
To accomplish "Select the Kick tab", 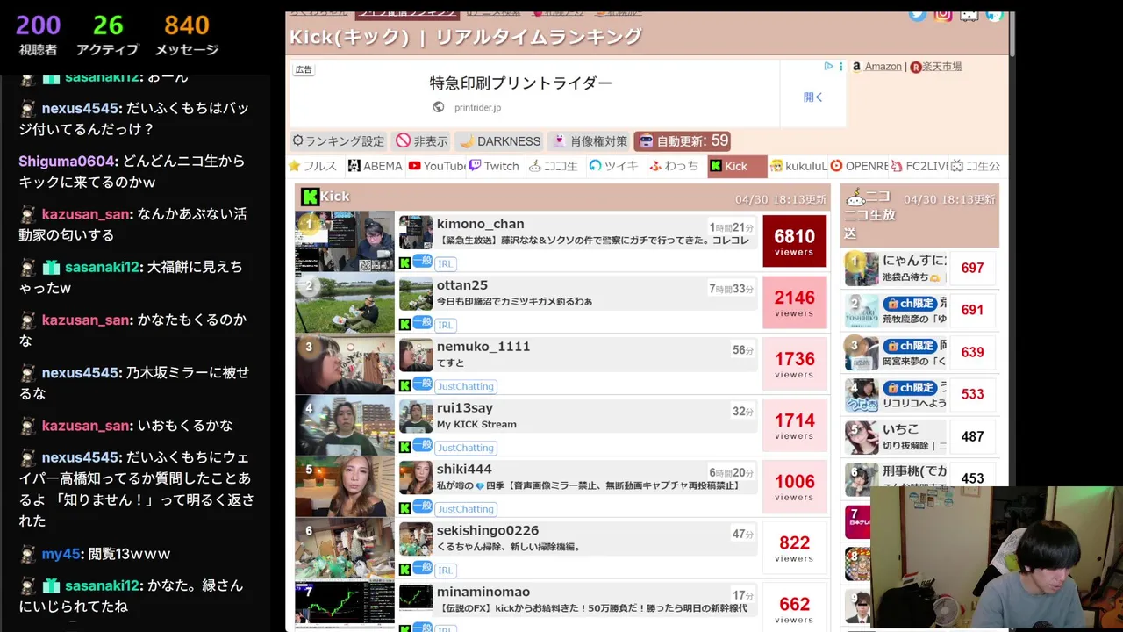I will coord(737,166).
